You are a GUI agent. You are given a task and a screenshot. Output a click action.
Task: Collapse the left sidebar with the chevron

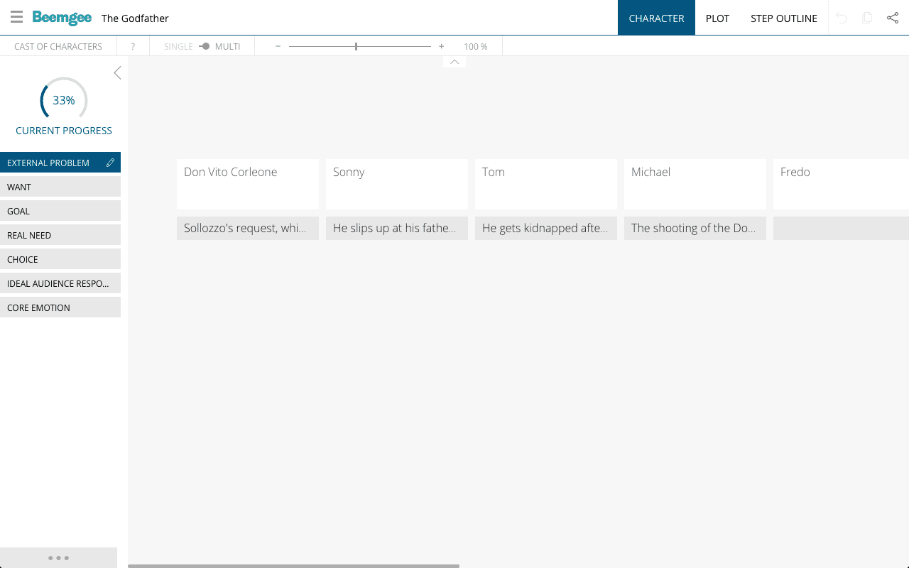117,72
